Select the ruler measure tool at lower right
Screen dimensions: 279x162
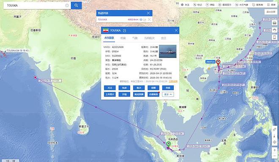click(x=274, y=129)
